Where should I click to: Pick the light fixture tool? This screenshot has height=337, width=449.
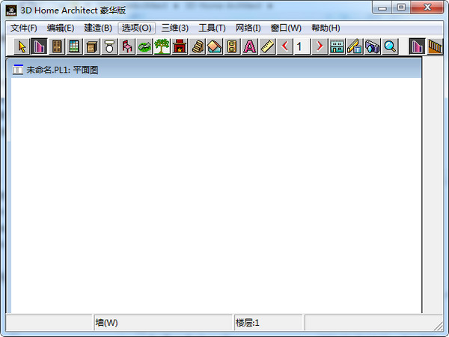109,46
